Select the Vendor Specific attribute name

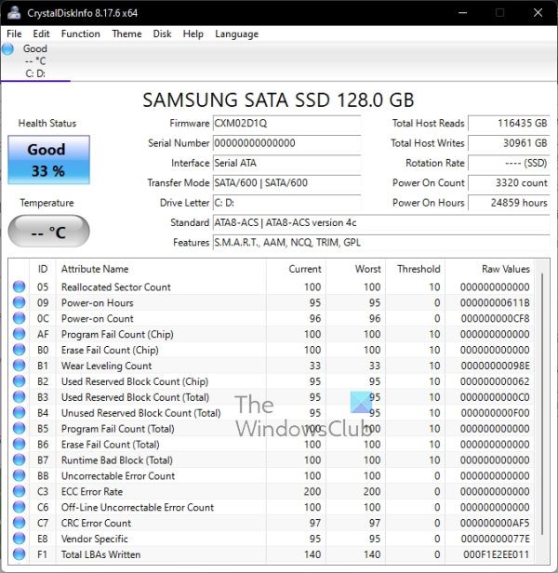tap(95, 539)
